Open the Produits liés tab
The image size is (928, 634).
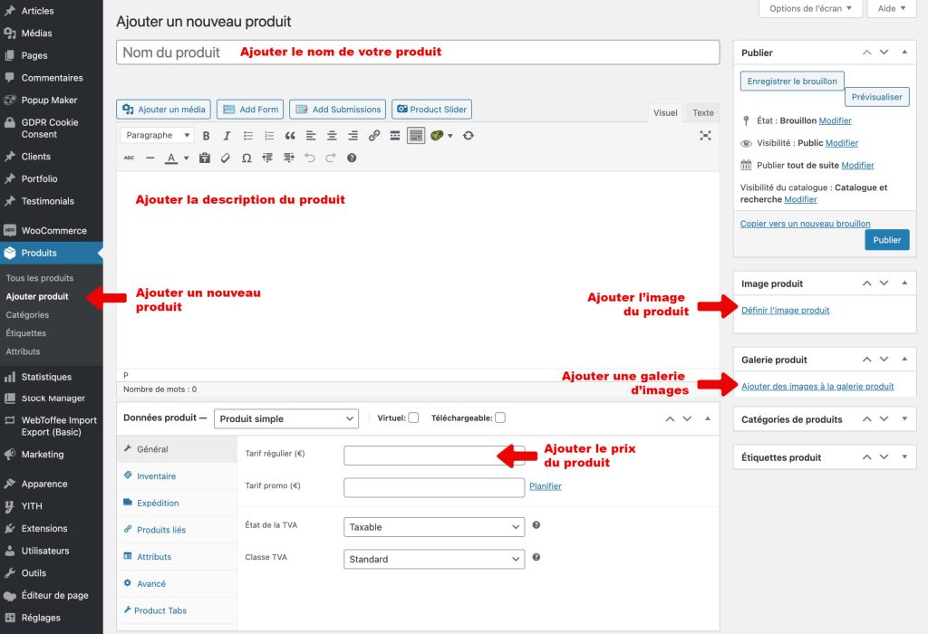pos(161,530)
